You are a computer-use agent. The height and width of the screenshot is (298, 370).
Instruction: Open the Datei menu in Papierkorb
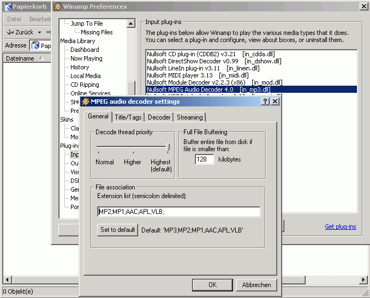point(14,19)
